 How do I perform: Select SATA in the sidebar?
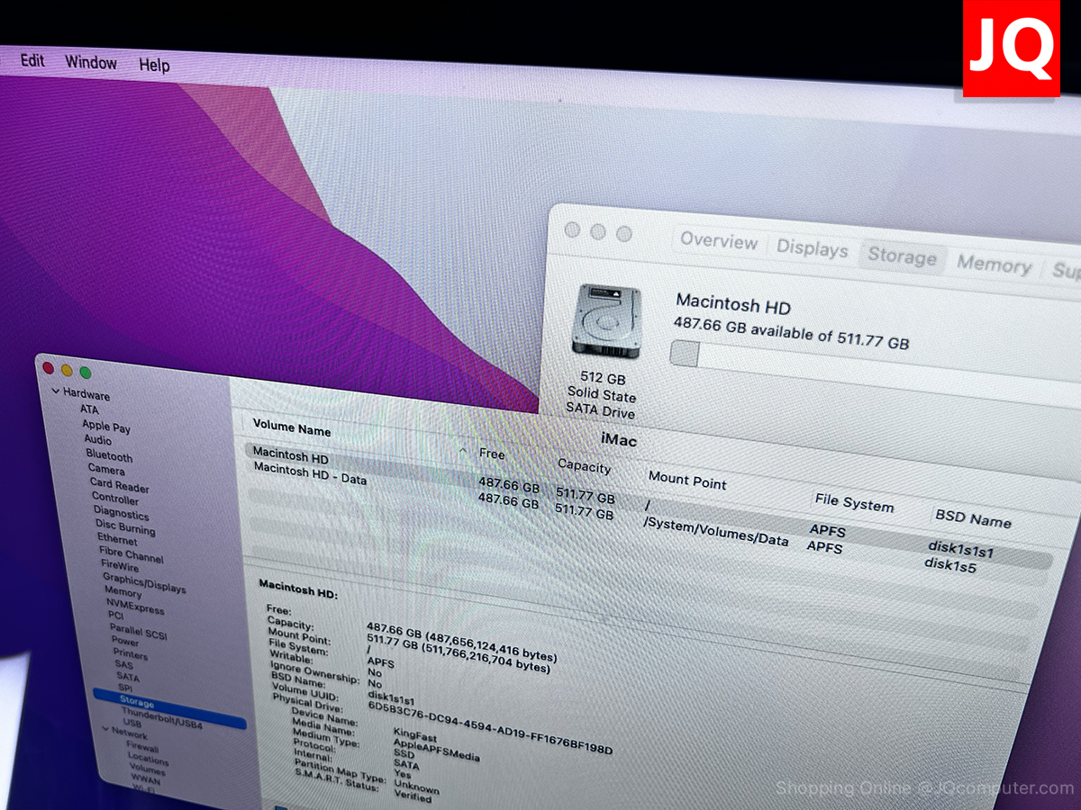[128, 677]
